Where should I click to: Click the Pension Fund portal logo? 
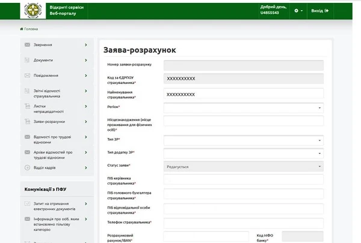tap(32, 11)
